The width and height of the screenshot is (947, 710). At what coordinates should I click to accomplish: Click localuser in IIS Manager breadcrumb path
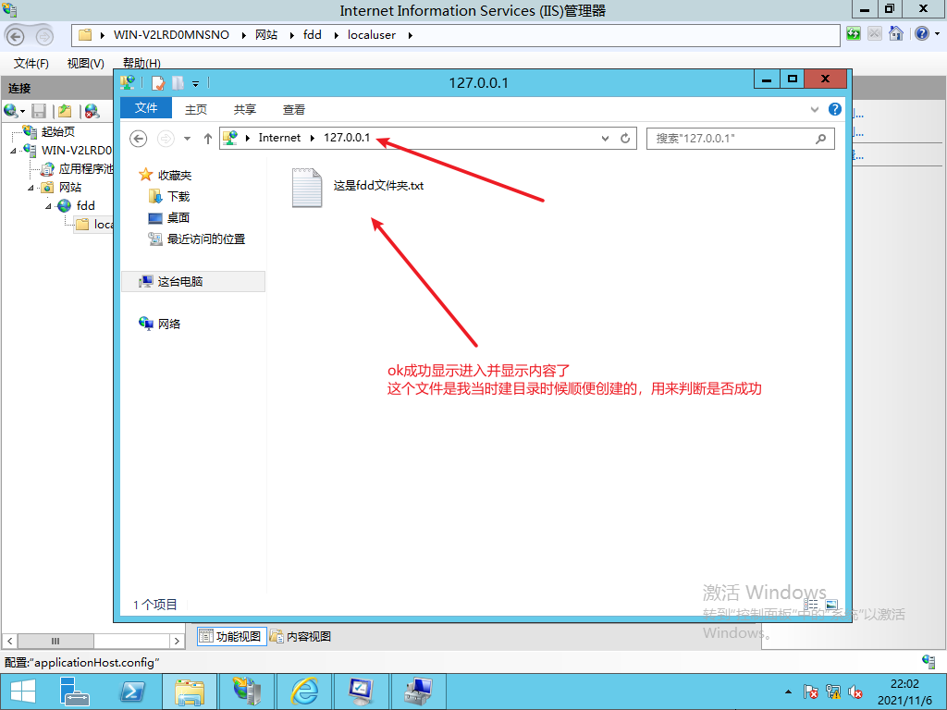[x=372, y=35]
